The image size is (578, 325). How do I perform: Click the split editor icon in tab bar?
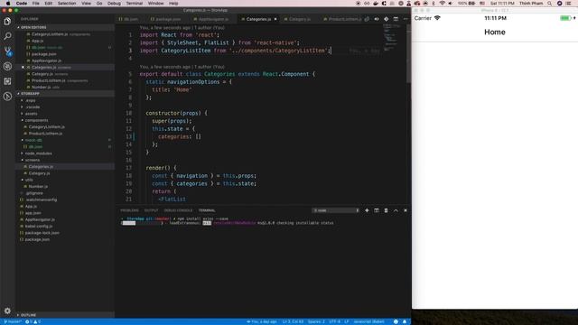396,19
